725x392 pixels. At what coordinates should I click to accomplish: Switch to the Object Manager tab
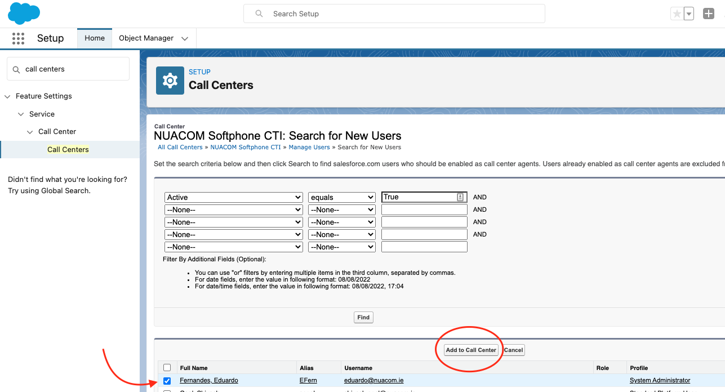(x=146, y=38)
